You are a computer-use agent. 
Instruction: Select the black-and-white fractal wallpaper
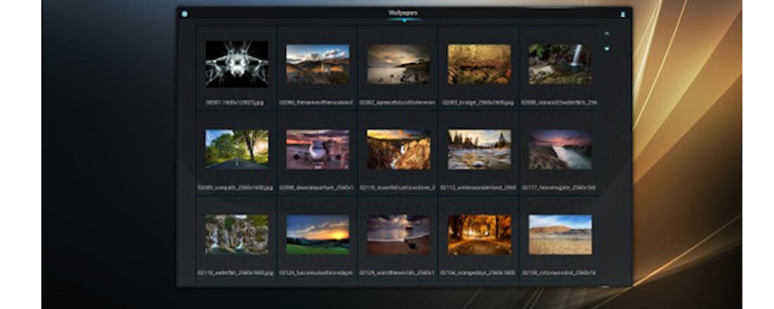point(236,64)
